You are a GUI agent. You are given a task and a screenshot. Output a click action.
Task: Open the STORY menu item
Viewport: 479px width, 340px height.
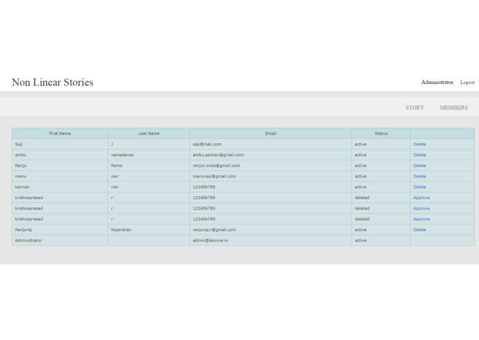(414, 107)
